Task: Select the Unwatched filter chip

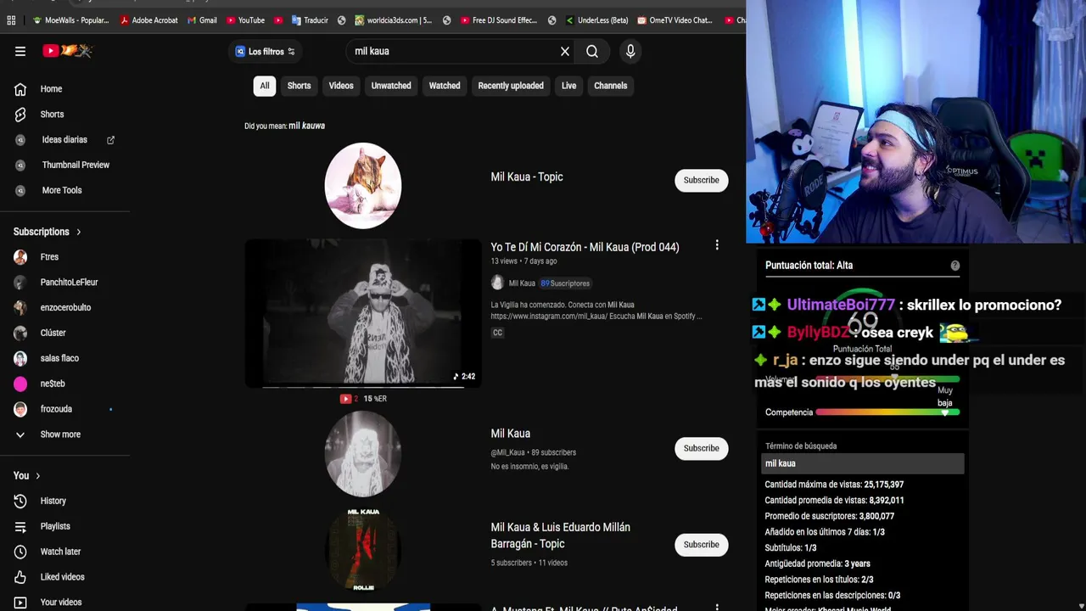Action: [x=391, y=86]
